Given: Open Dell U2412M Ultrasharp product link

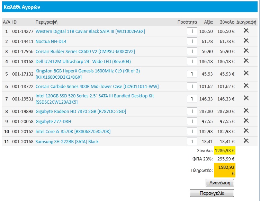Looking at the screenshot, I should [83, 62].
